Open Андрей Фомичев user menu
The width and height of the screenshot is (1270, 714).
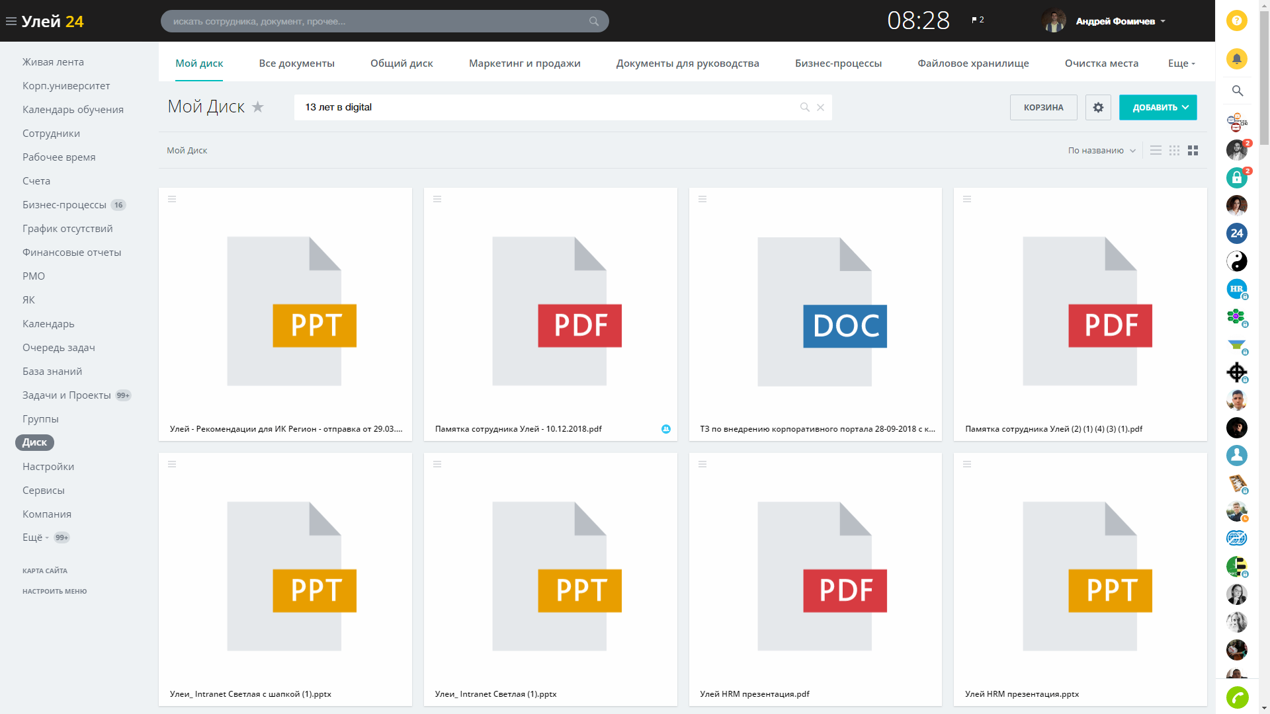coord(1120,21)
